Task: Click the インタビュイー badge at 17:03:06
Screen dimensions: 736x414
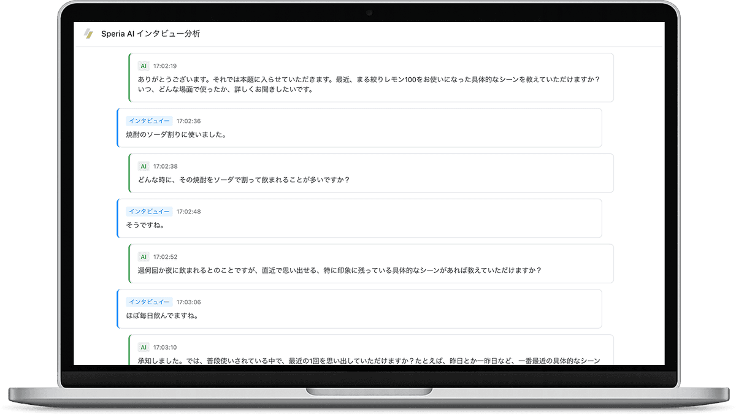Action: (149, 302)
